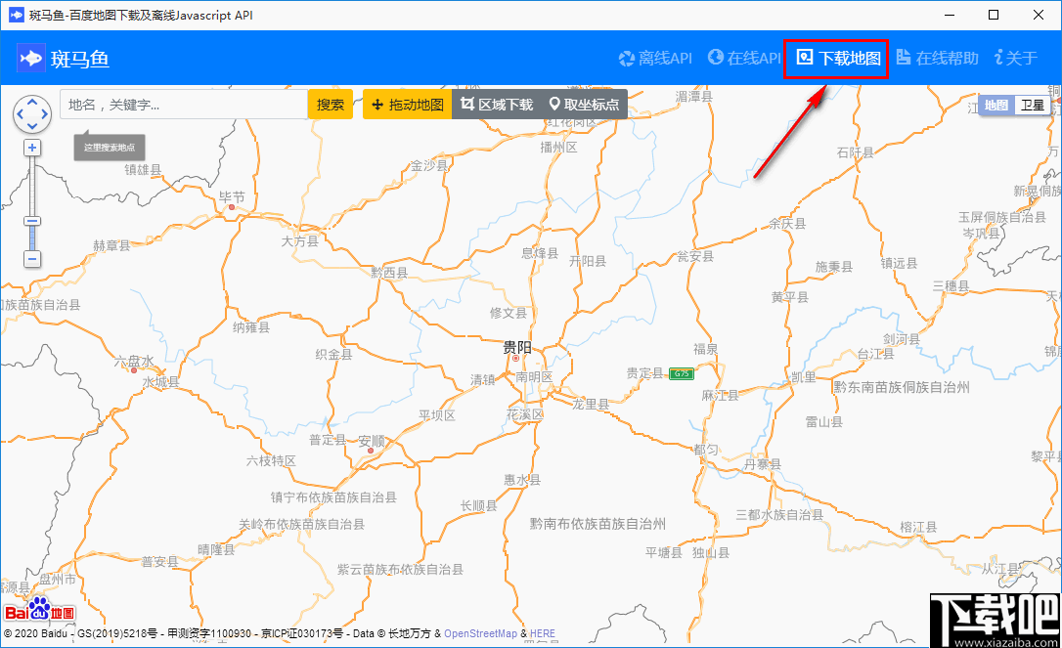The image size is (1062, 648).
Task: Click the Baidu map logo
Action: point(39,611)
